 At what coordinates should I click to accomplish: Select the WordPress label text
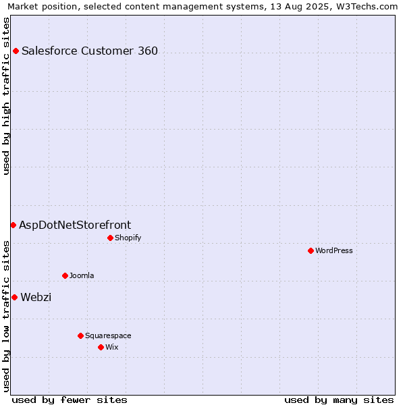click(x=334, y=250)
